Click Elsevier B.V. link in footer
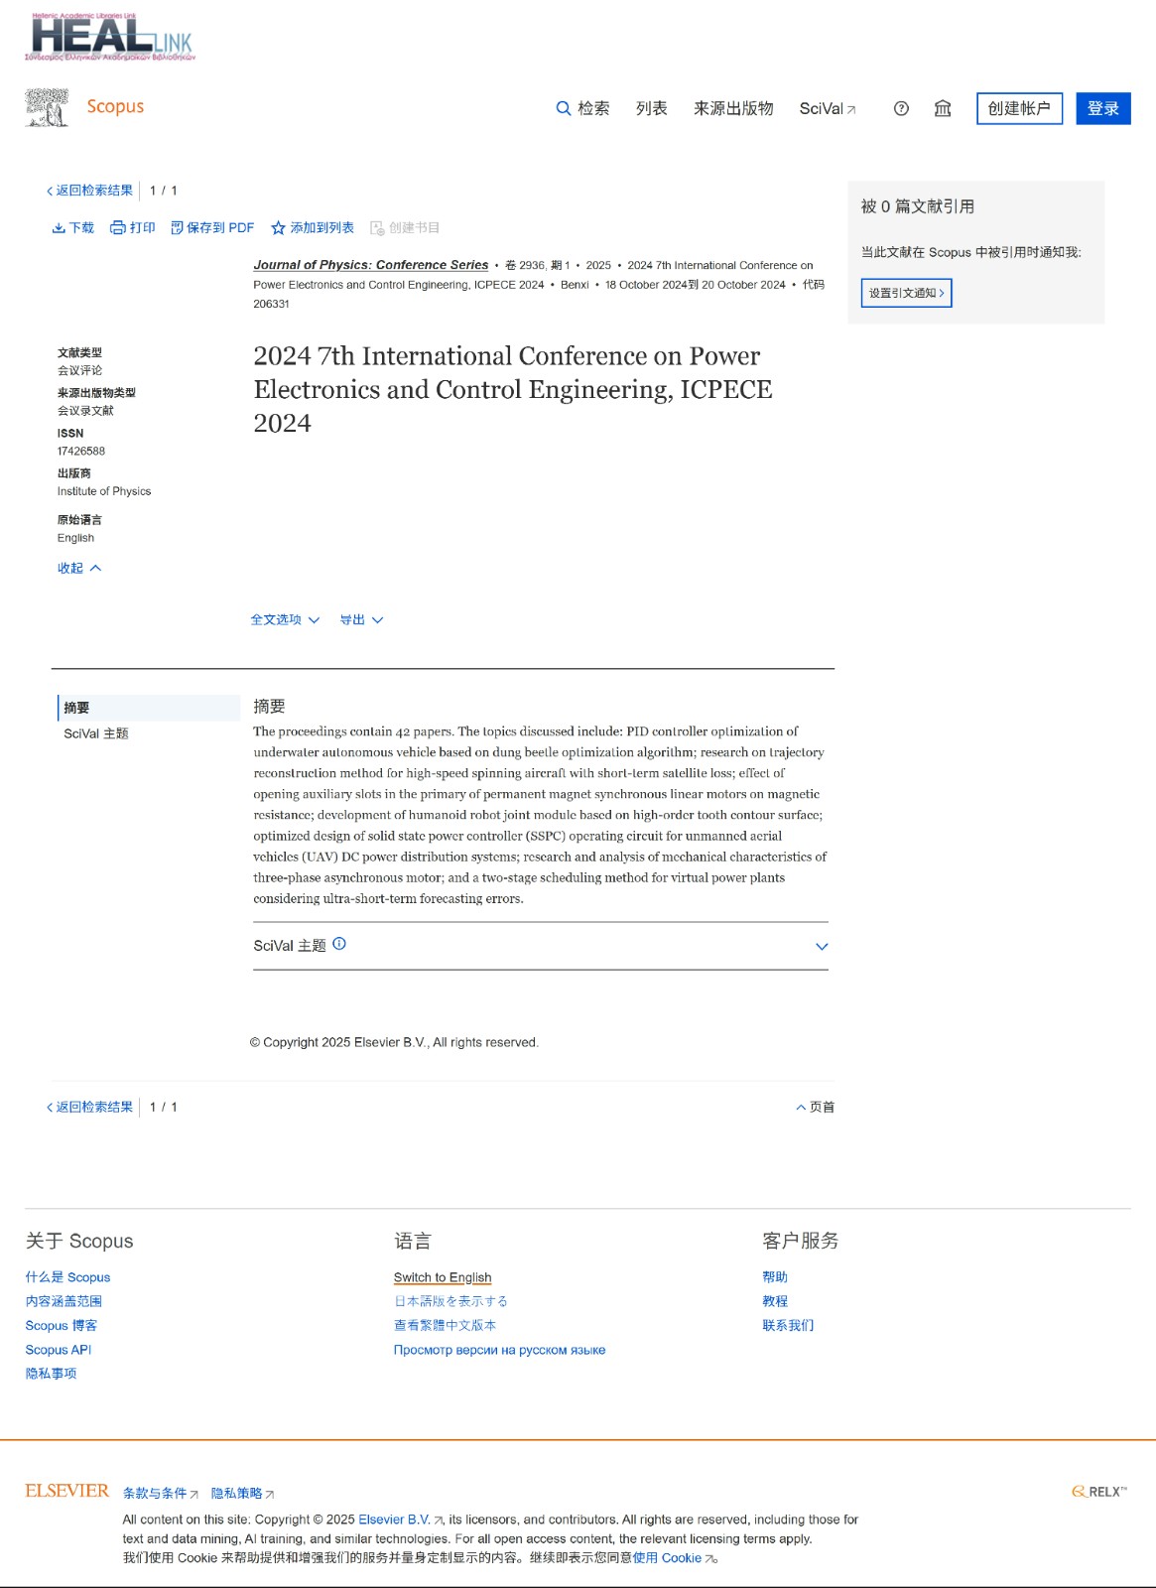This screenshot has width=1156, height=1588. [x=400, y=1520]
